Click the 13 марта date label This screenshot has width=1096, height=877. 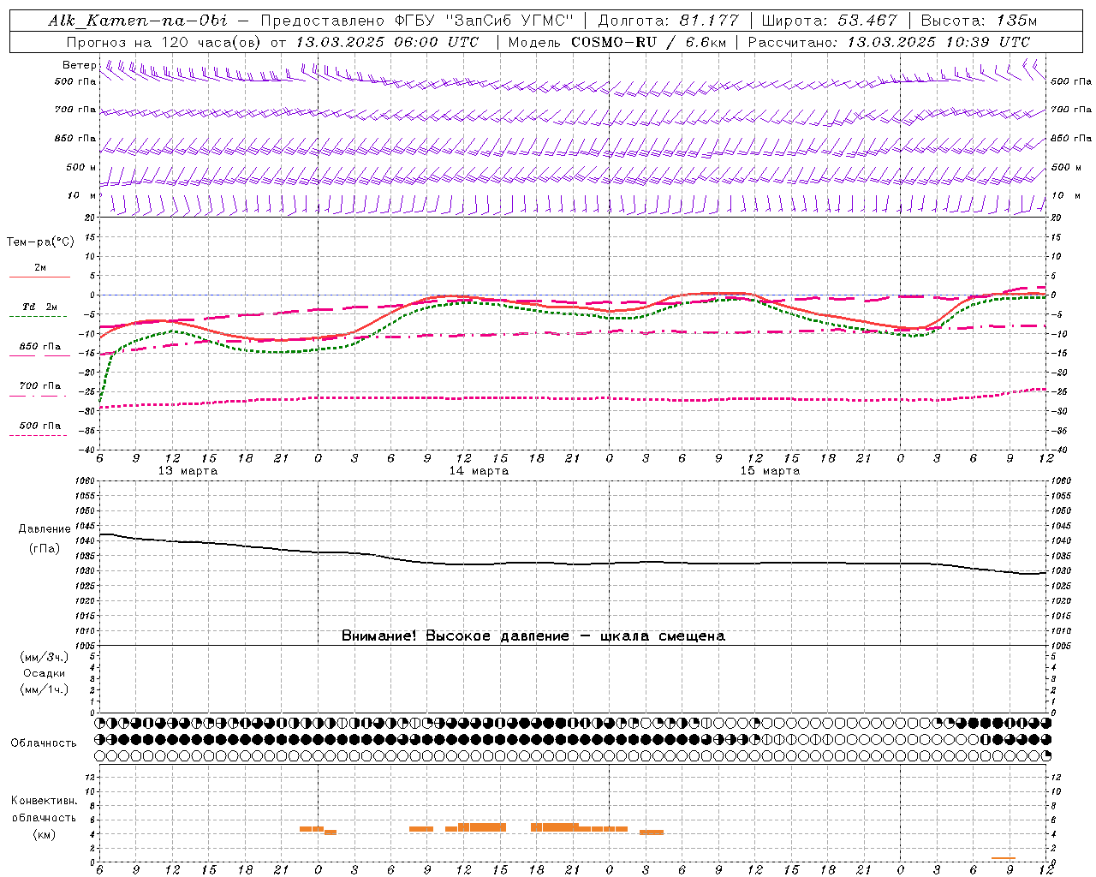coord(188,471)
